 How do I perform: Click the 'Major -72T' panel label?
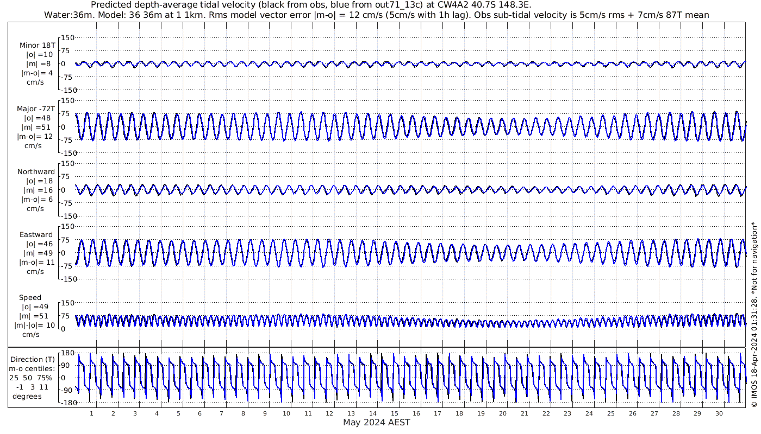click(36, 108)
